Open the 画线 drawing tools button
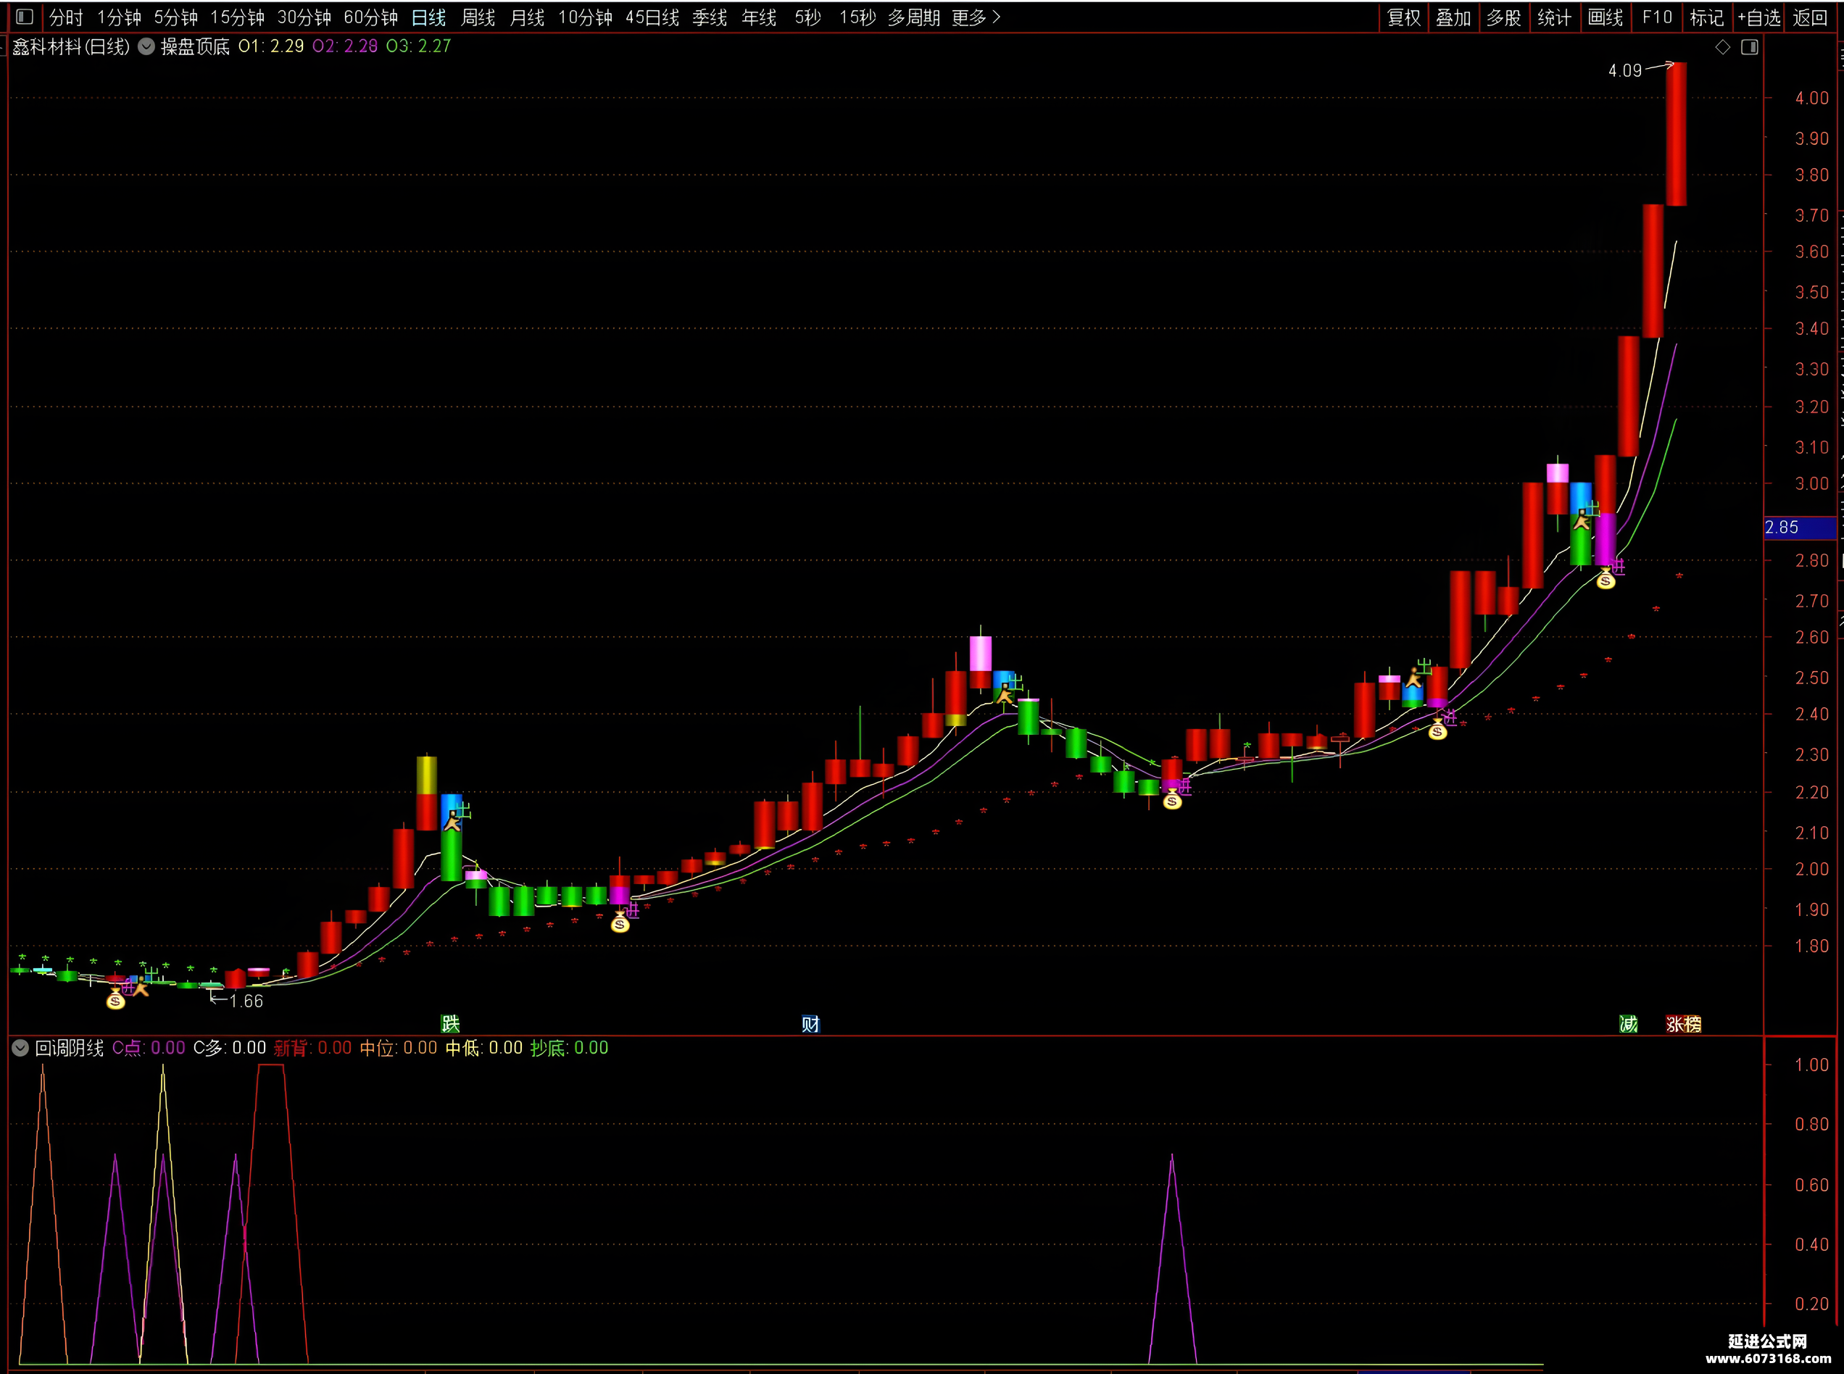This screenshot has height=1374, width=1844. coord(1606,17)
